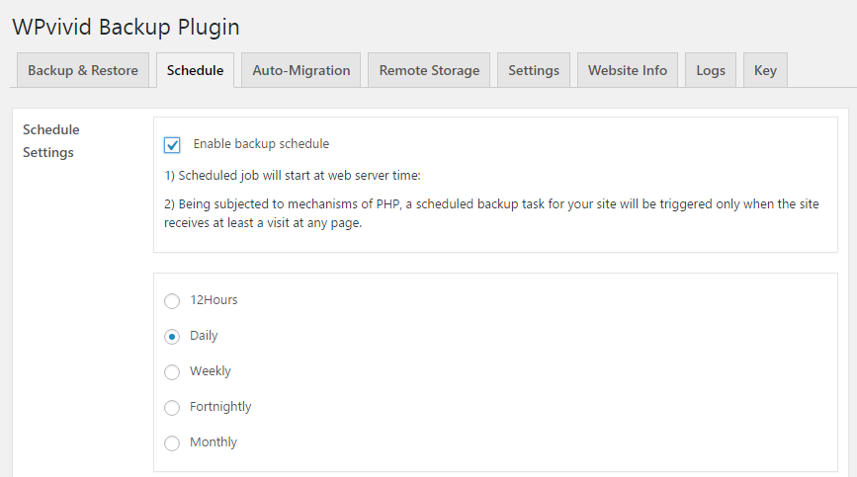The image size is (857, 477).
Task: Switch to the Auto-Migration tab
Action: tap(301, 70)
